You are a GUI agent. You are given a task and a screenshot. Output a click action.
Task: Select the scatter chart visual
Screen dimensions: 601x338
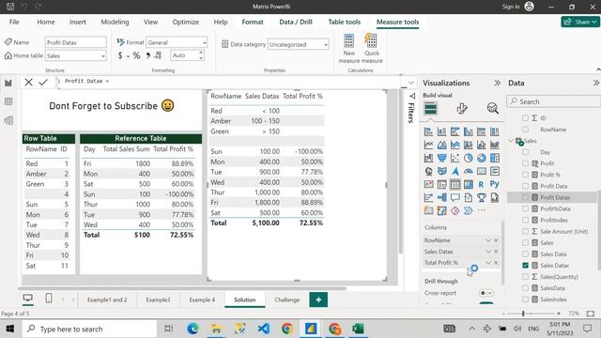455,158
